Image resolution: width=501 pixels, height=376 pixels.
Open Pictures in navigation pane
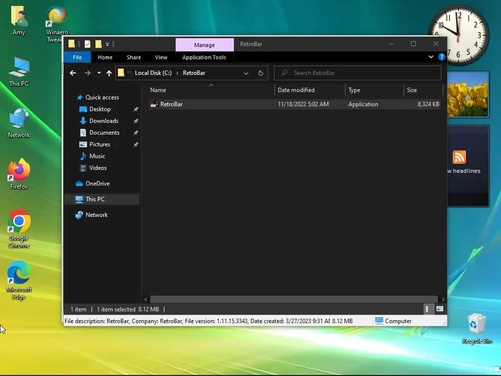[94, 144]
